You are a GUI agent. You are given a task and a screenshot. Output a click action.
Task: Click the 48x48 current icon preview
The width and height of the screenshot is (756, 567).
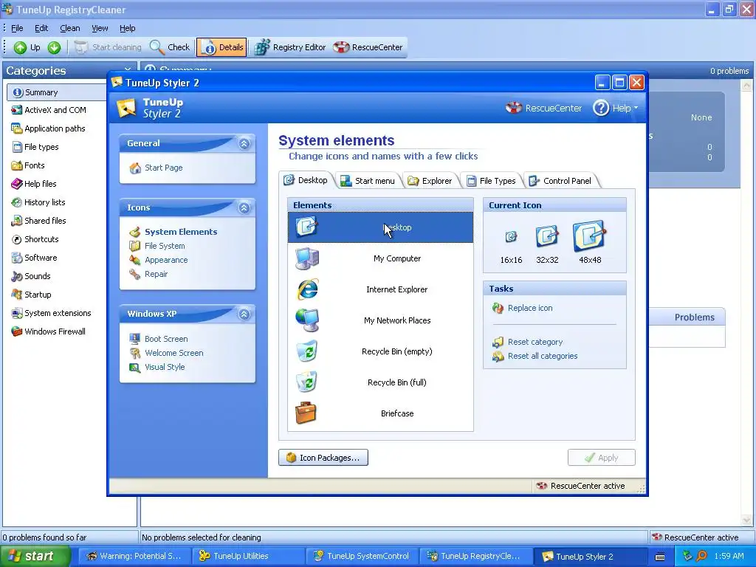589,236
